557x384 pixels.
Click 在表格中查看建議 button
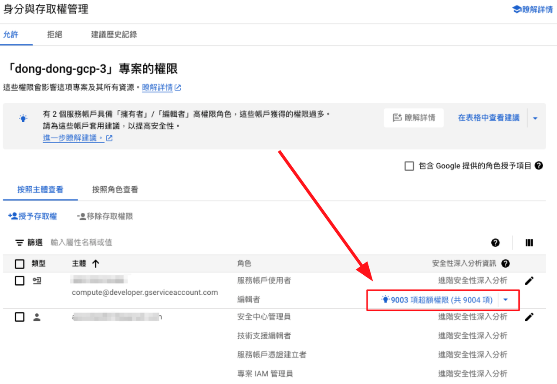tap(489, 118)
